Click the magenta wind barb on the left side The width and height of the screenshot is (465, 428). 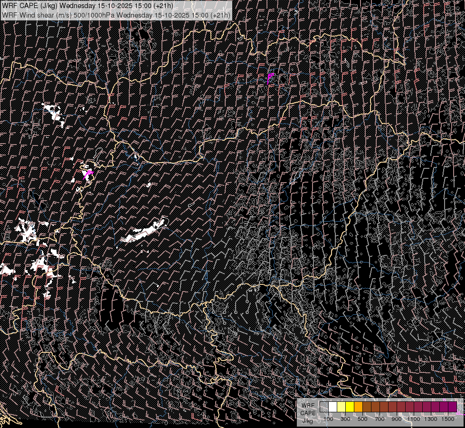tap(88, 174)
